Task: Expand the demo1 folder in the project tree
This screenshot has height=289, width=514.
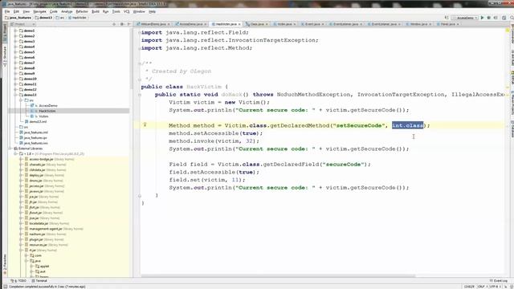Action: point(15,31)
